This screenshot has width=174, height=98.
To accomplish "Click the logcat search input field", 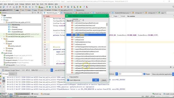I will click(131, 74).
